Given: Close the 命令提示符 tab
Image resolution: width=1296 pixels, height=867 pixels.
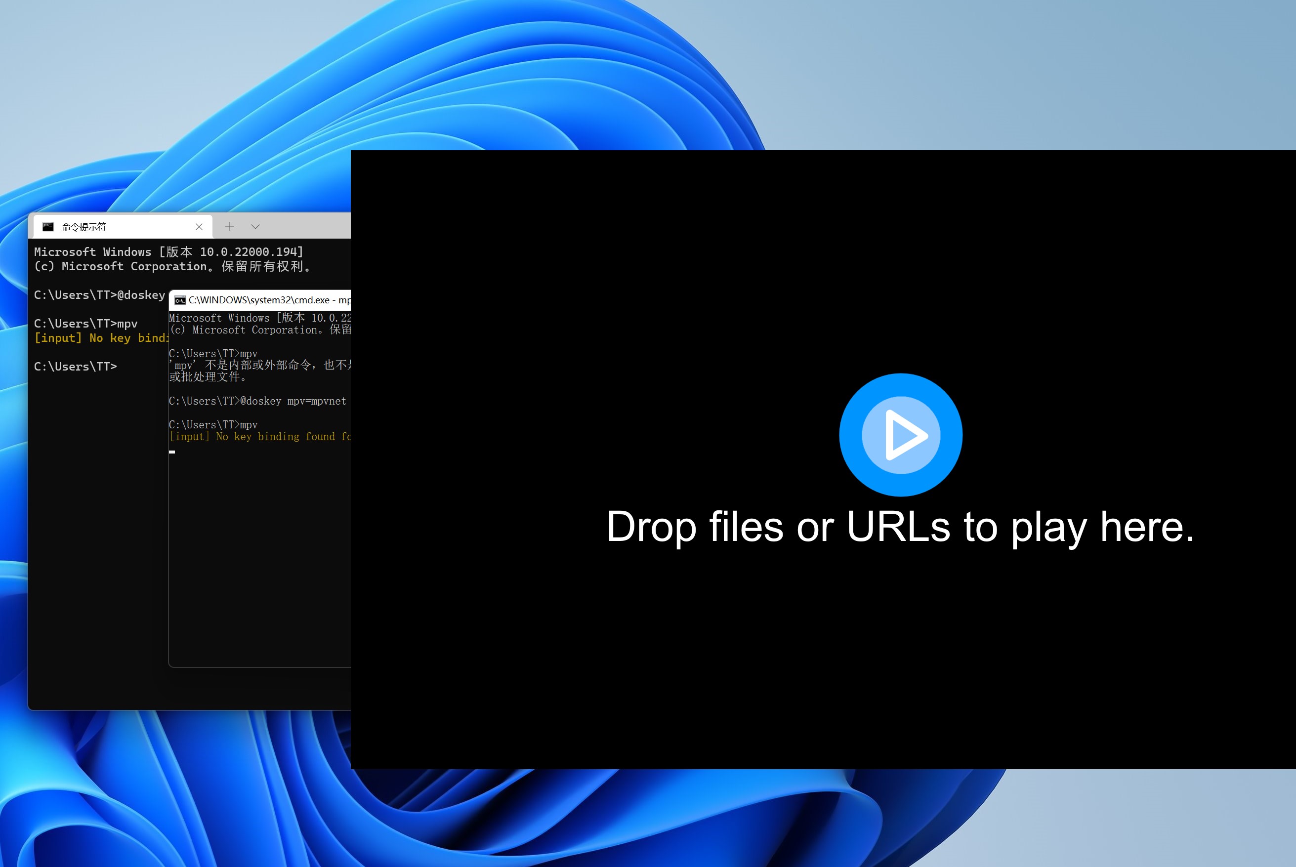Looking at the screenshot, I should point(199,227).
